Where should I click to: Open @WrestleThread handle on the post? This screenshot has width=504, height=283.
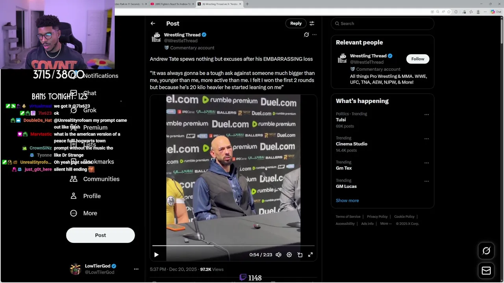pyautogui.click(x=181, y=41)
